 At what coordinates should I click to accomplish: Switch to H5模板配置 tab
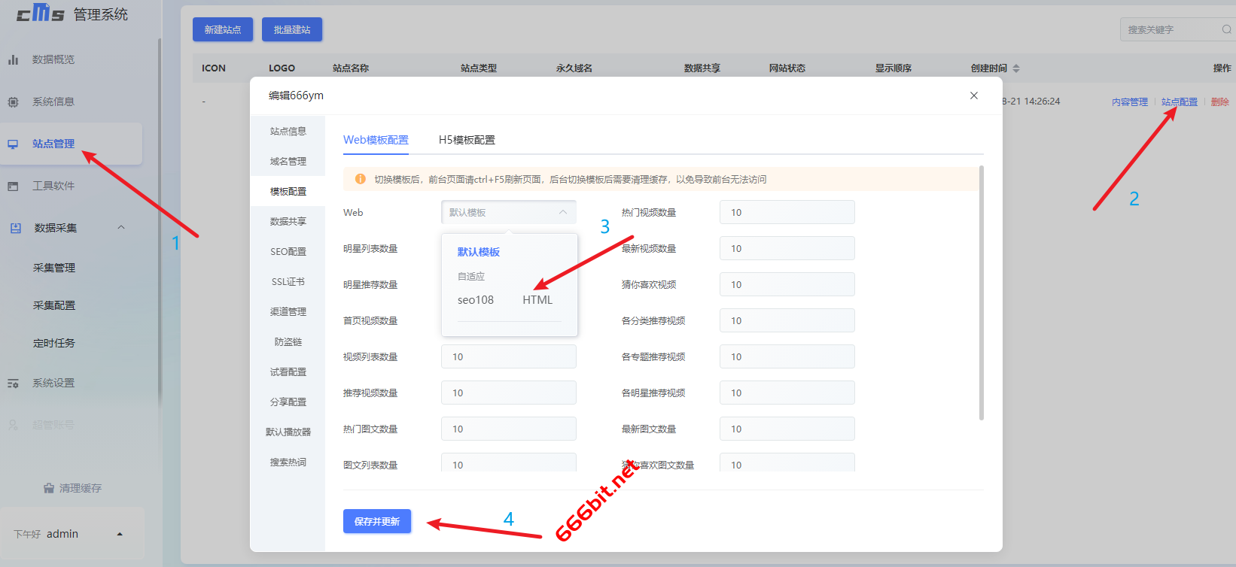tap(467, 140)
